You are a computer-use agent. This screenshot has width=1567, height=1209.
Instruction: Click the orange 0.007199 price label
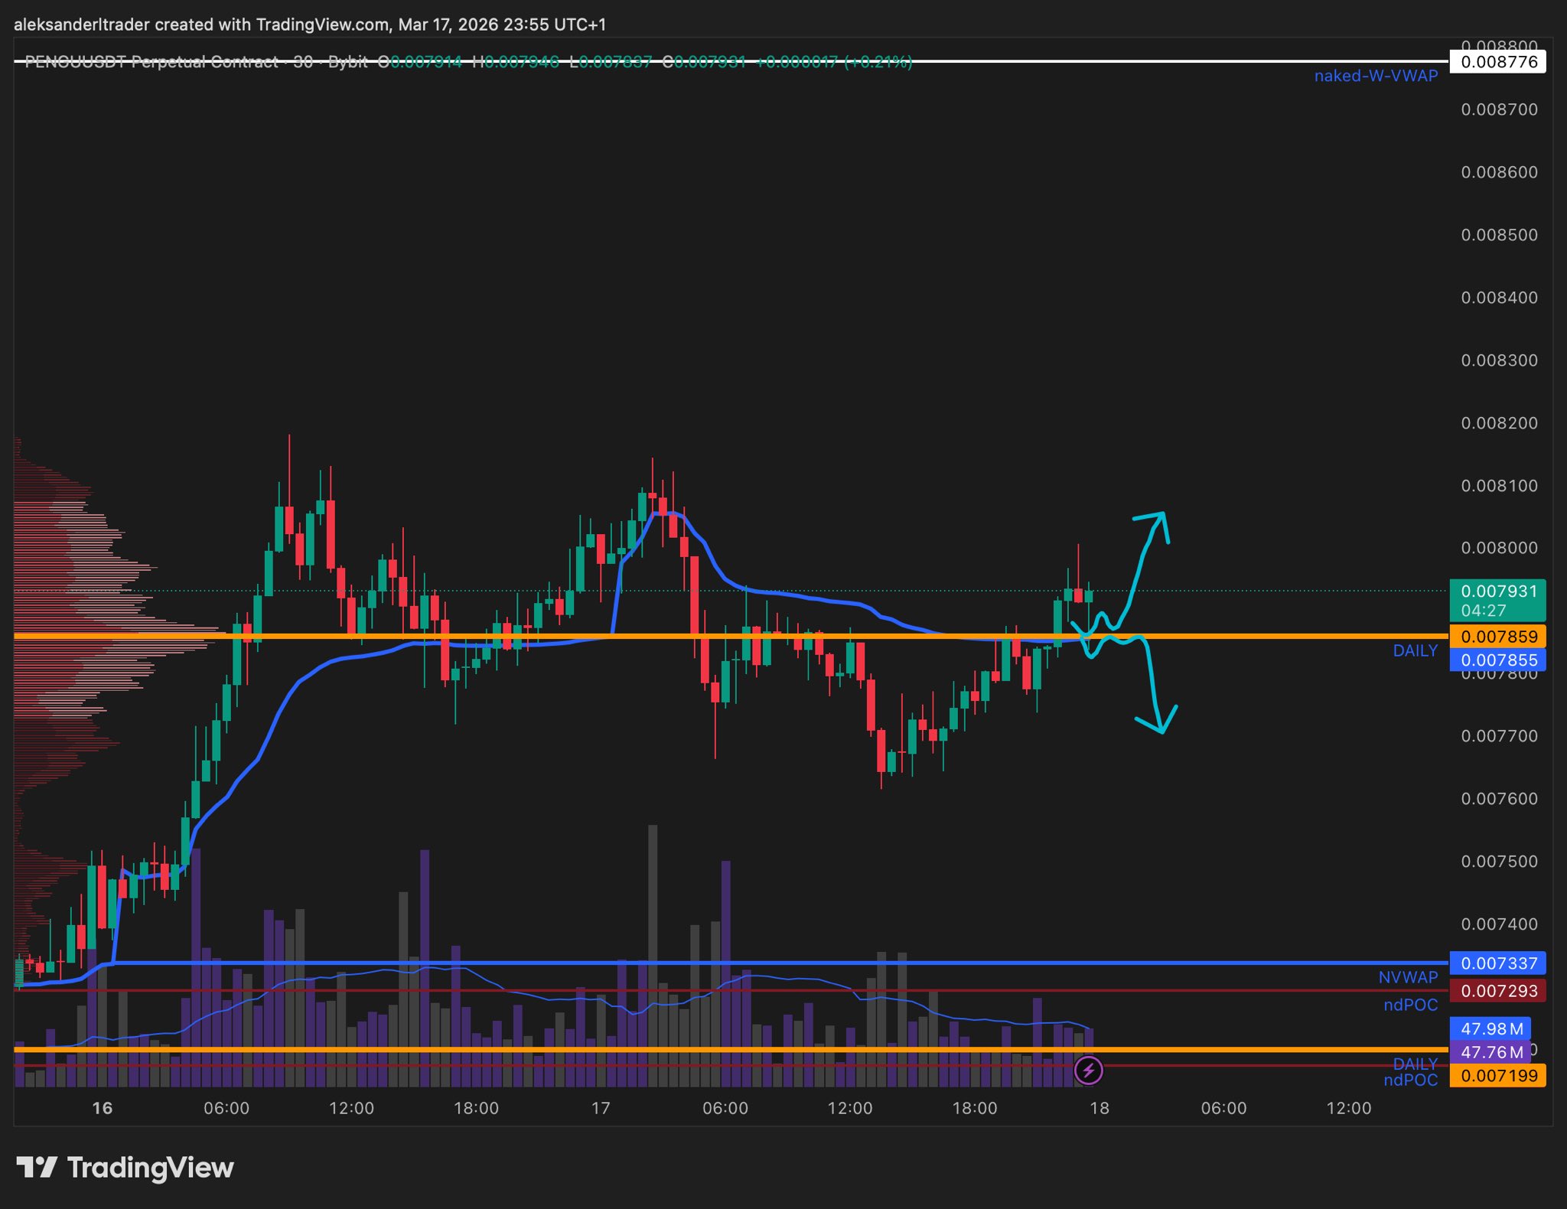point(1497,1076)
